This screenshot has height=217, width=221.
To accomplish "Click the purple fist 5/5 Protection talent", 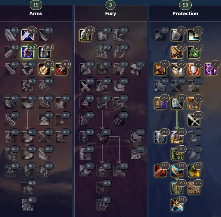I will [211, 69].
